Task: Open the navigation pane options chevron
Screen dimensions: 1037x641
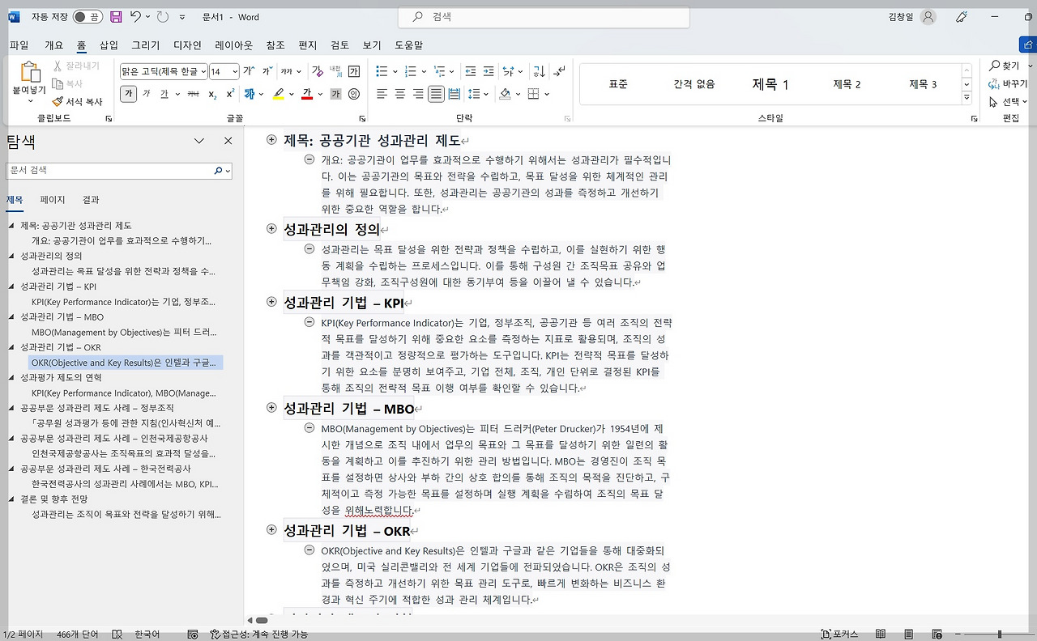Action: point(199,141)
